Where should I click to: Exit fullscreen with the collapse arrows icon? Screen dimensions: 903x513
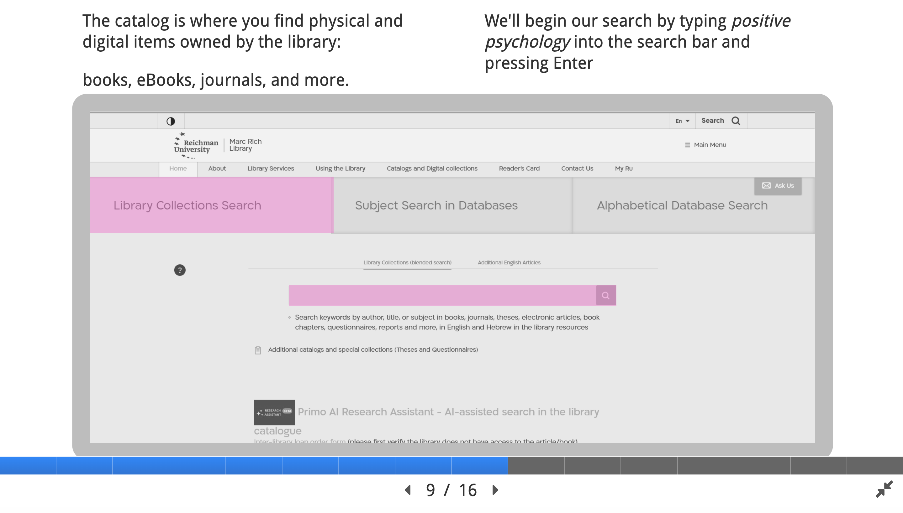click(884, 489)
